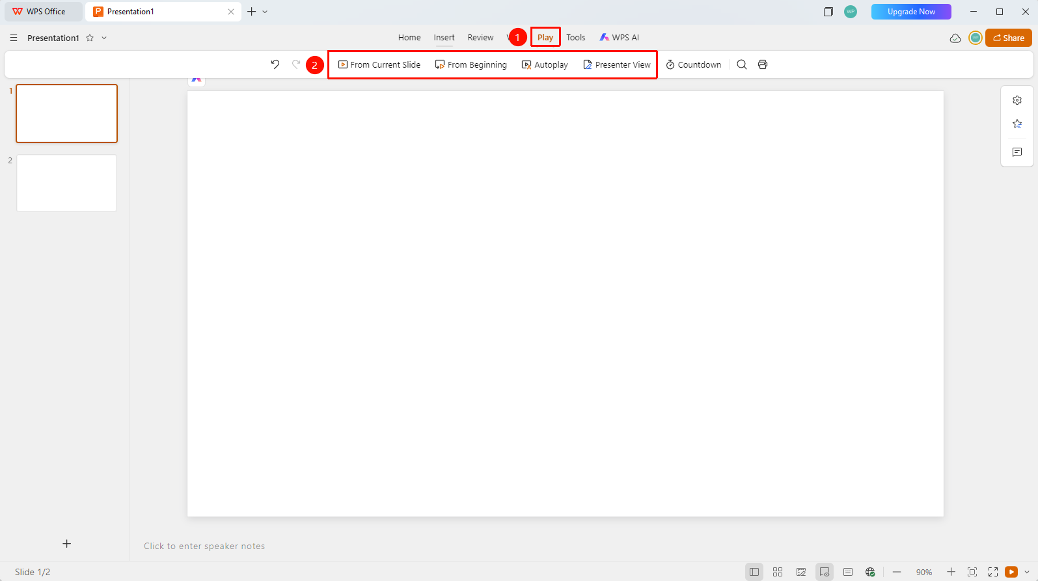The height and width of the screenshot is (581, 1038).
Task: Open the settings gear in right sidebar
Action: (x=1017, y=100)
